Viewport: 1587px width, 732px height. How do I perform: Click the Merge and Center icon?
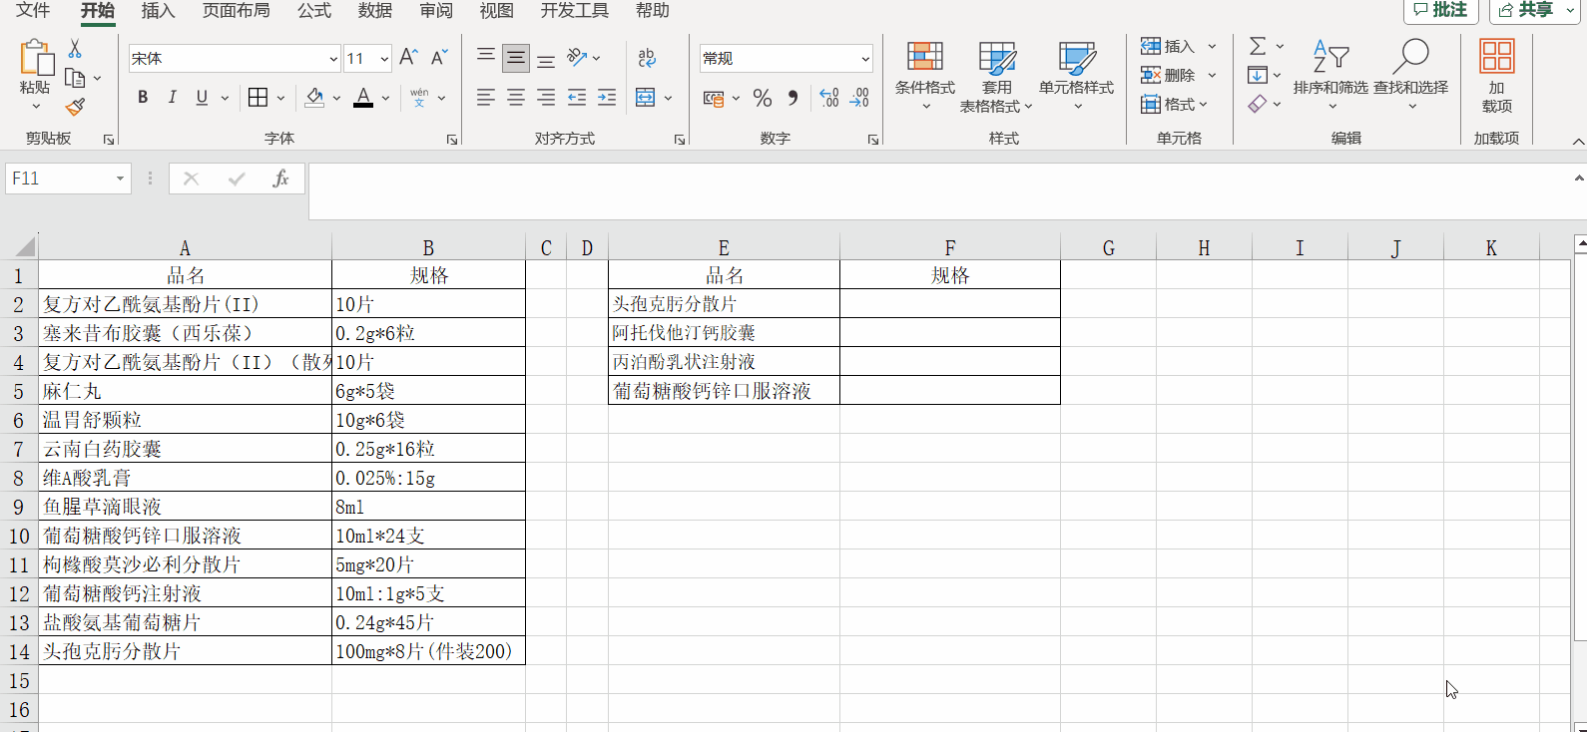pos(646,97)
